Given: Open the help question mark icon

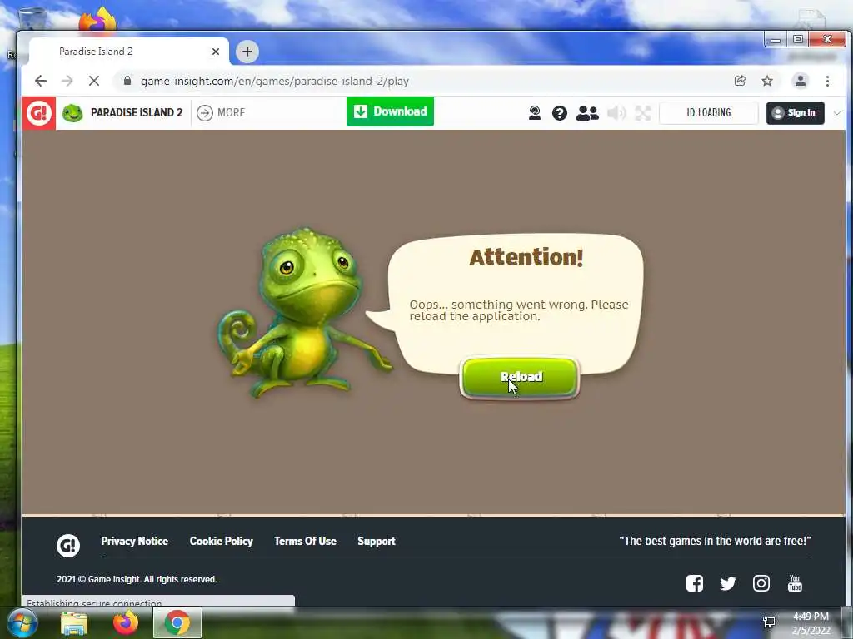Looking at the screenshot, I should click(559, 113).
